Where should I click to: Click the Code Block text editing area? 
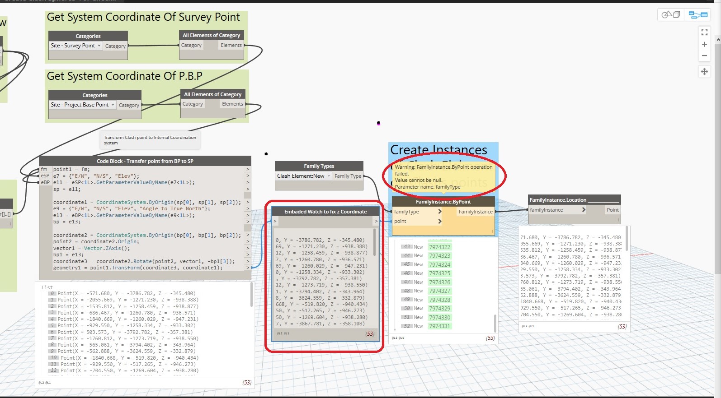[148, 218]
